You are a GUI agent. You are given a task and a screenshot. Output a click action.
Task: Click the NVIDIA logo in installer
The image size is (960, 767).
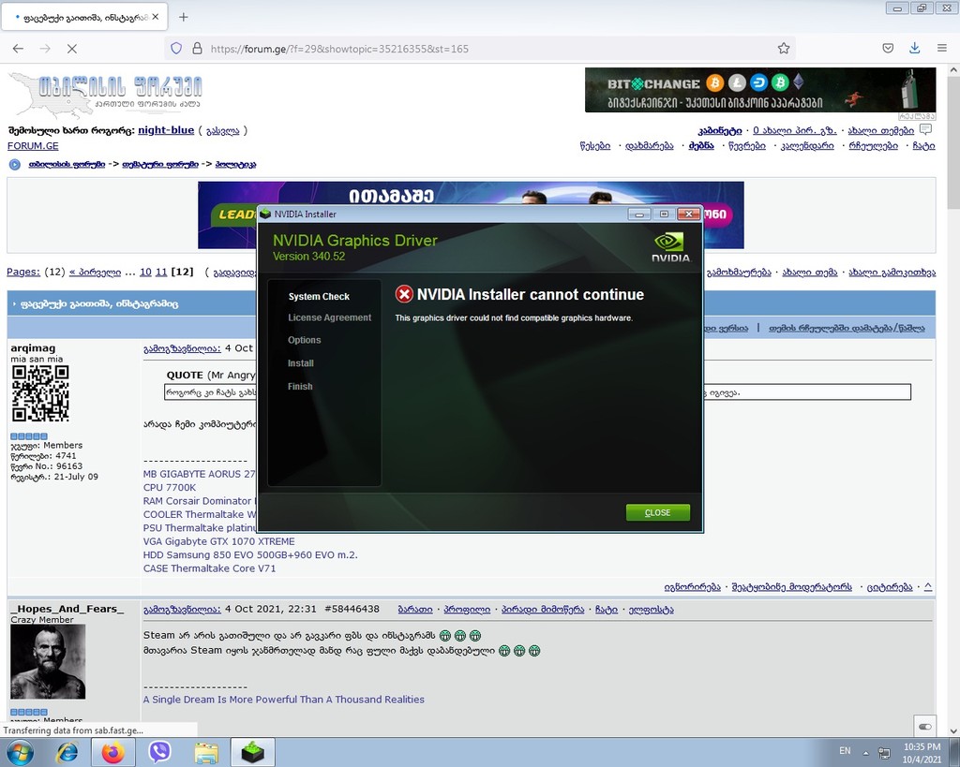(670, 246)
